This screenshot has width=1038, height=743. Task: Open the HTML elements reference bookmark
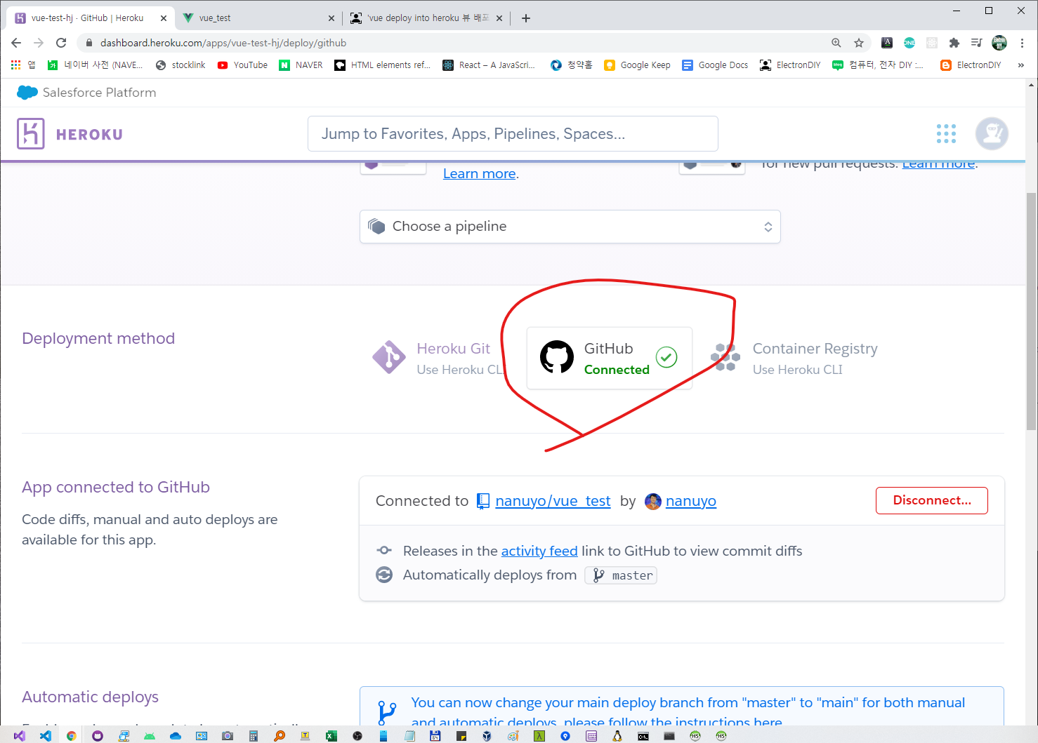(383, 65)
